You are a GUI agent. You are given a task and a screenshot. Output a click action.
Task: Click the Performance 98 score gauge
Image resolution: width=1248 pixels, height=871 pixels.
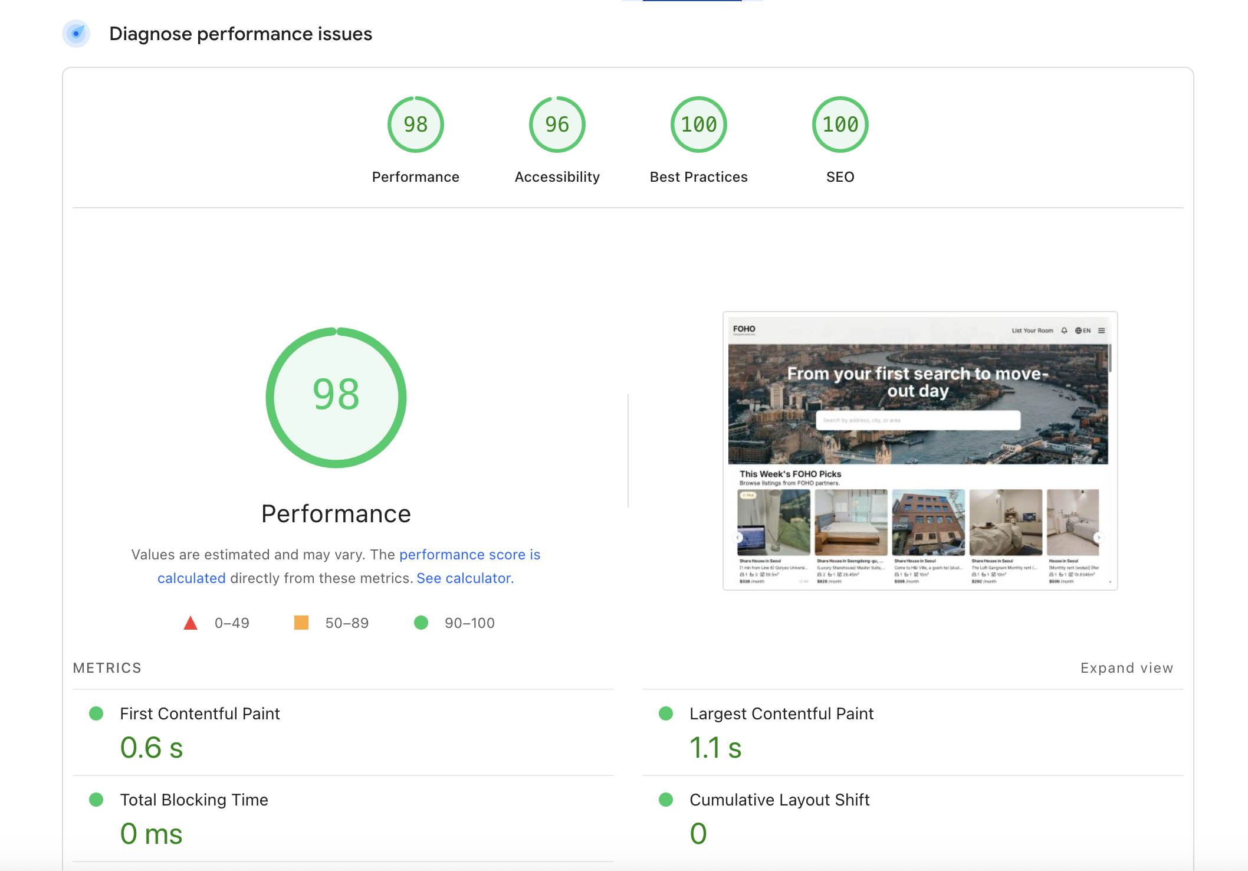(415, 125)
